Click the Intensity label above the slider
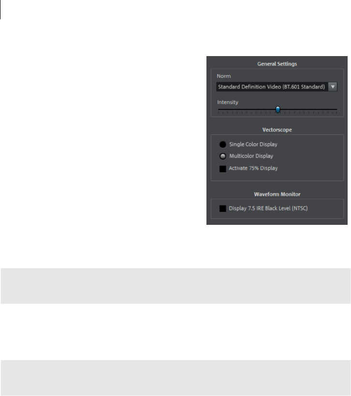Image resolution: width=351 pixels, height=396 pixels. pyautogui.click(x=228, y=103)
